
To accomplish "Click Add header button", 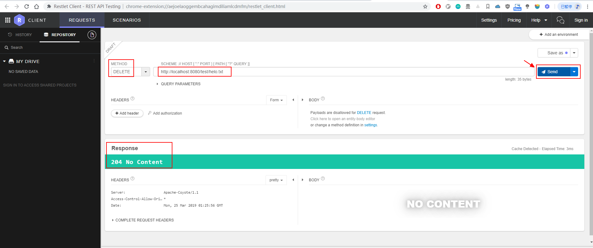I will pos(127,113).
